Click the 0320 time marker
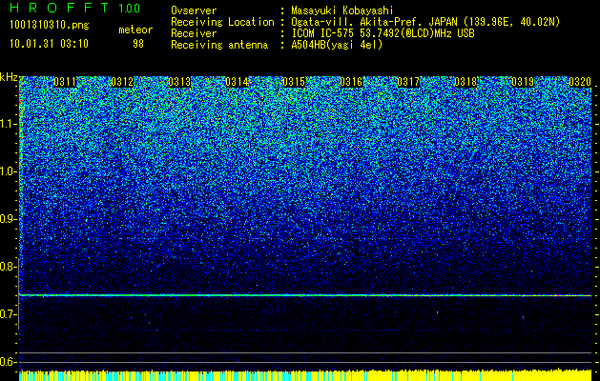This screenshot has height=381, width=600. (580, 82)
